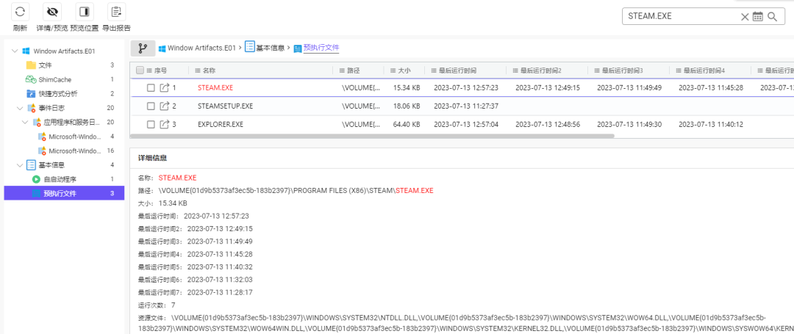Check the checkbox for row 3 EXPLORER.EXE
The height and width of the screenshot is (334, 794).
click(151, 124)
